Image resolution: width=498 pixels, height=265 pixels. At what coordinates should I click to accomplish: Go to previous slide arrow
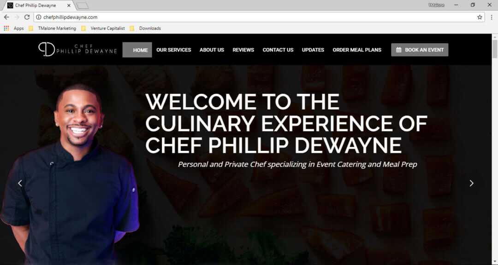tap(20, 183)
